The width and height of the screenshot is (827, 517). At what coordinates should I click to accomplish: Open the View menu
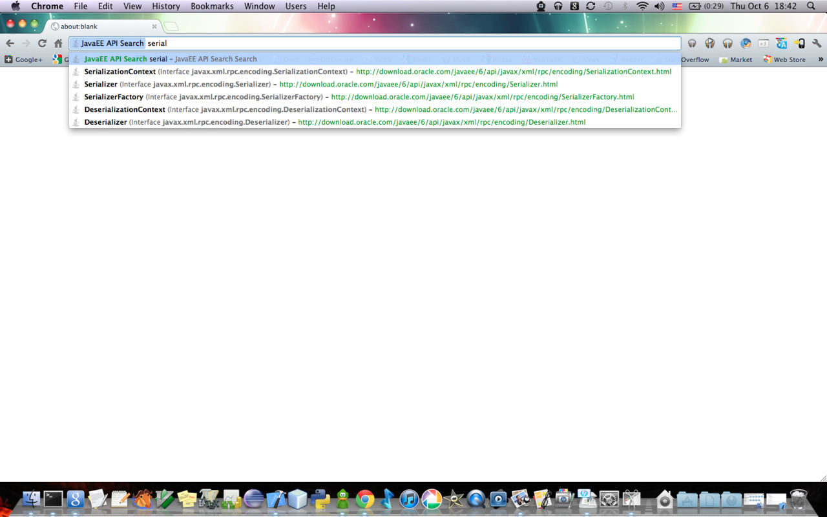[x=132, y=6]
